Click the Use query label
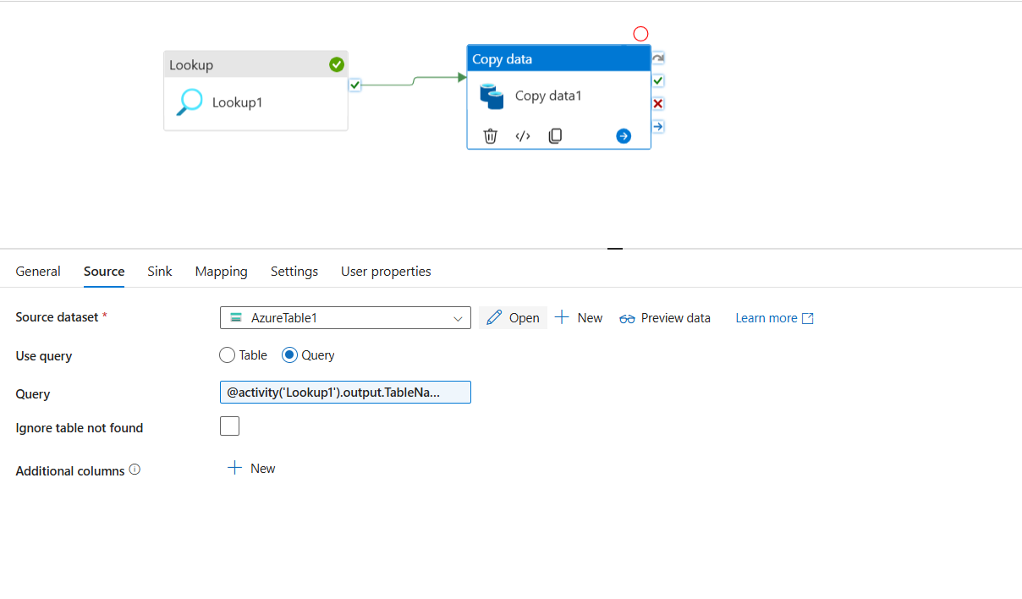This screenshot has height=599, width=1022. click(x=44, y=356)
